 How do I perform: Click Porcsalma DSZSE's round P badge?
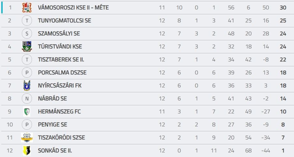tap(27, 72)
